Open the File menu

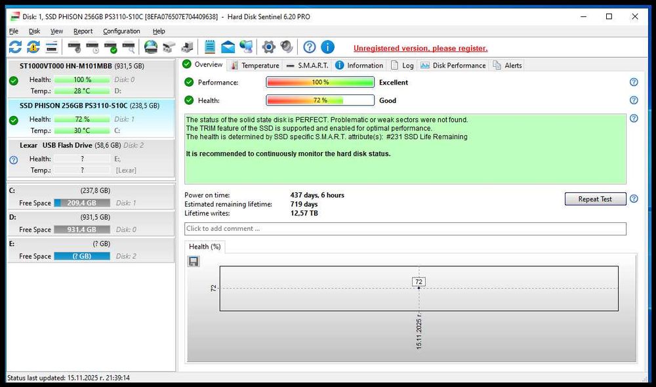tap(14, 31)
